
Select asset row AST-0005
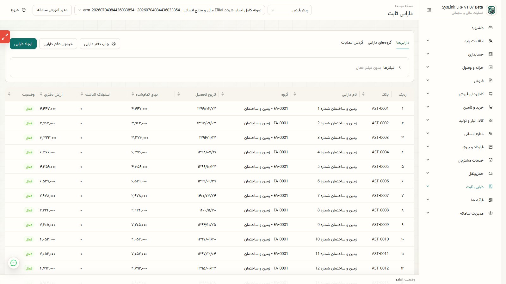tap(209, 167)
